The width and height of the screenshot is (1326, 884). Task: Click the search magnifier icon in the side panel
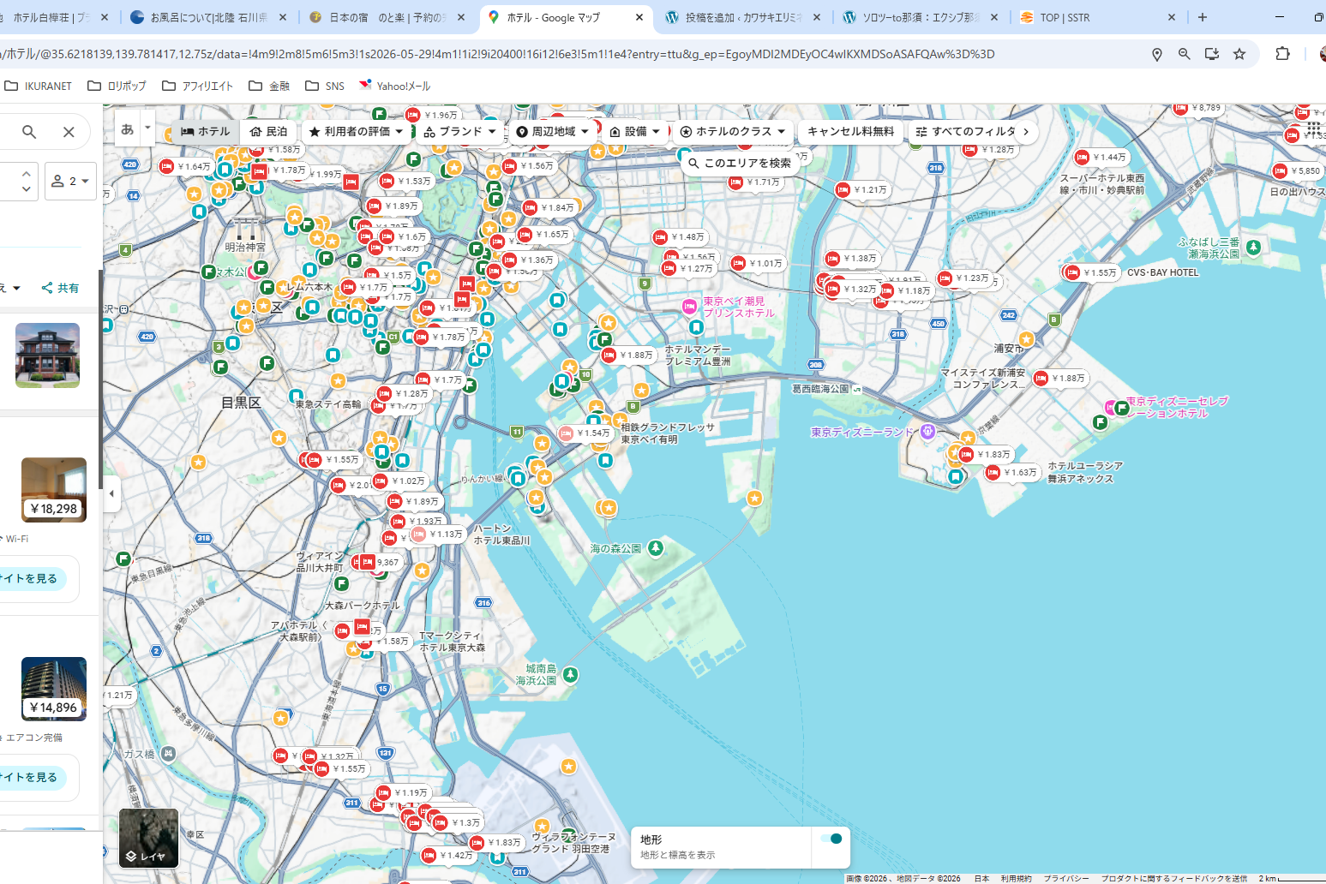click(29, 132)
